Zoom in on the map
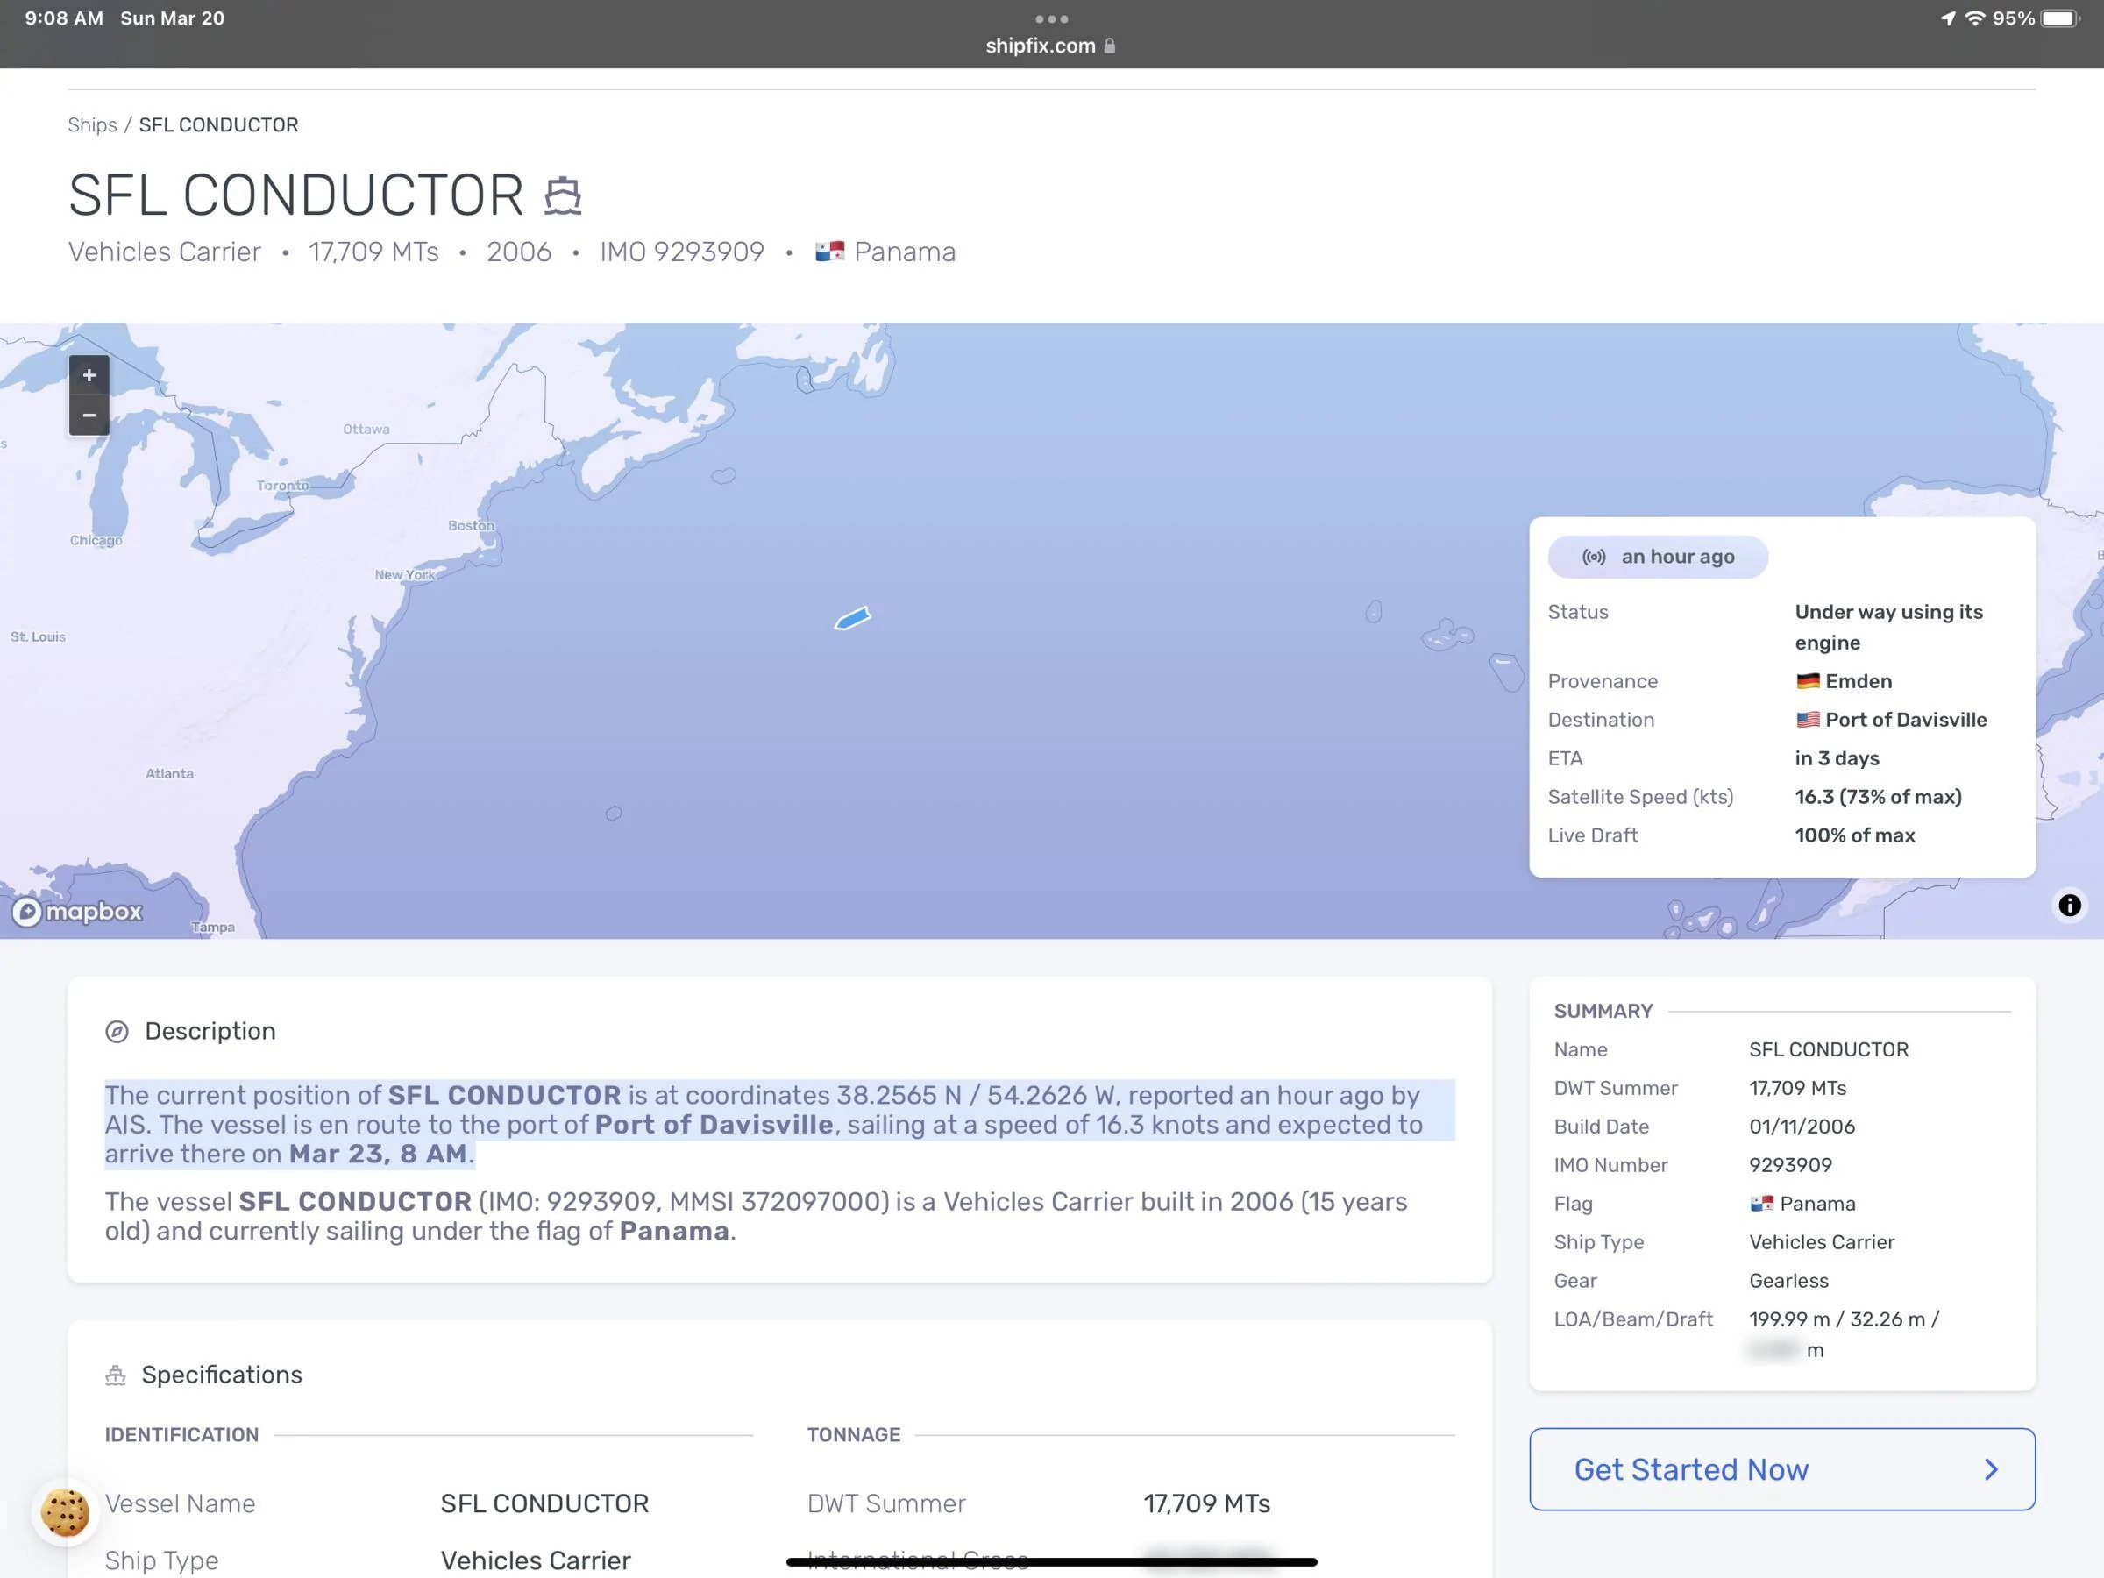Viewport: 2104px width, 1578px height. pos(89,376)
